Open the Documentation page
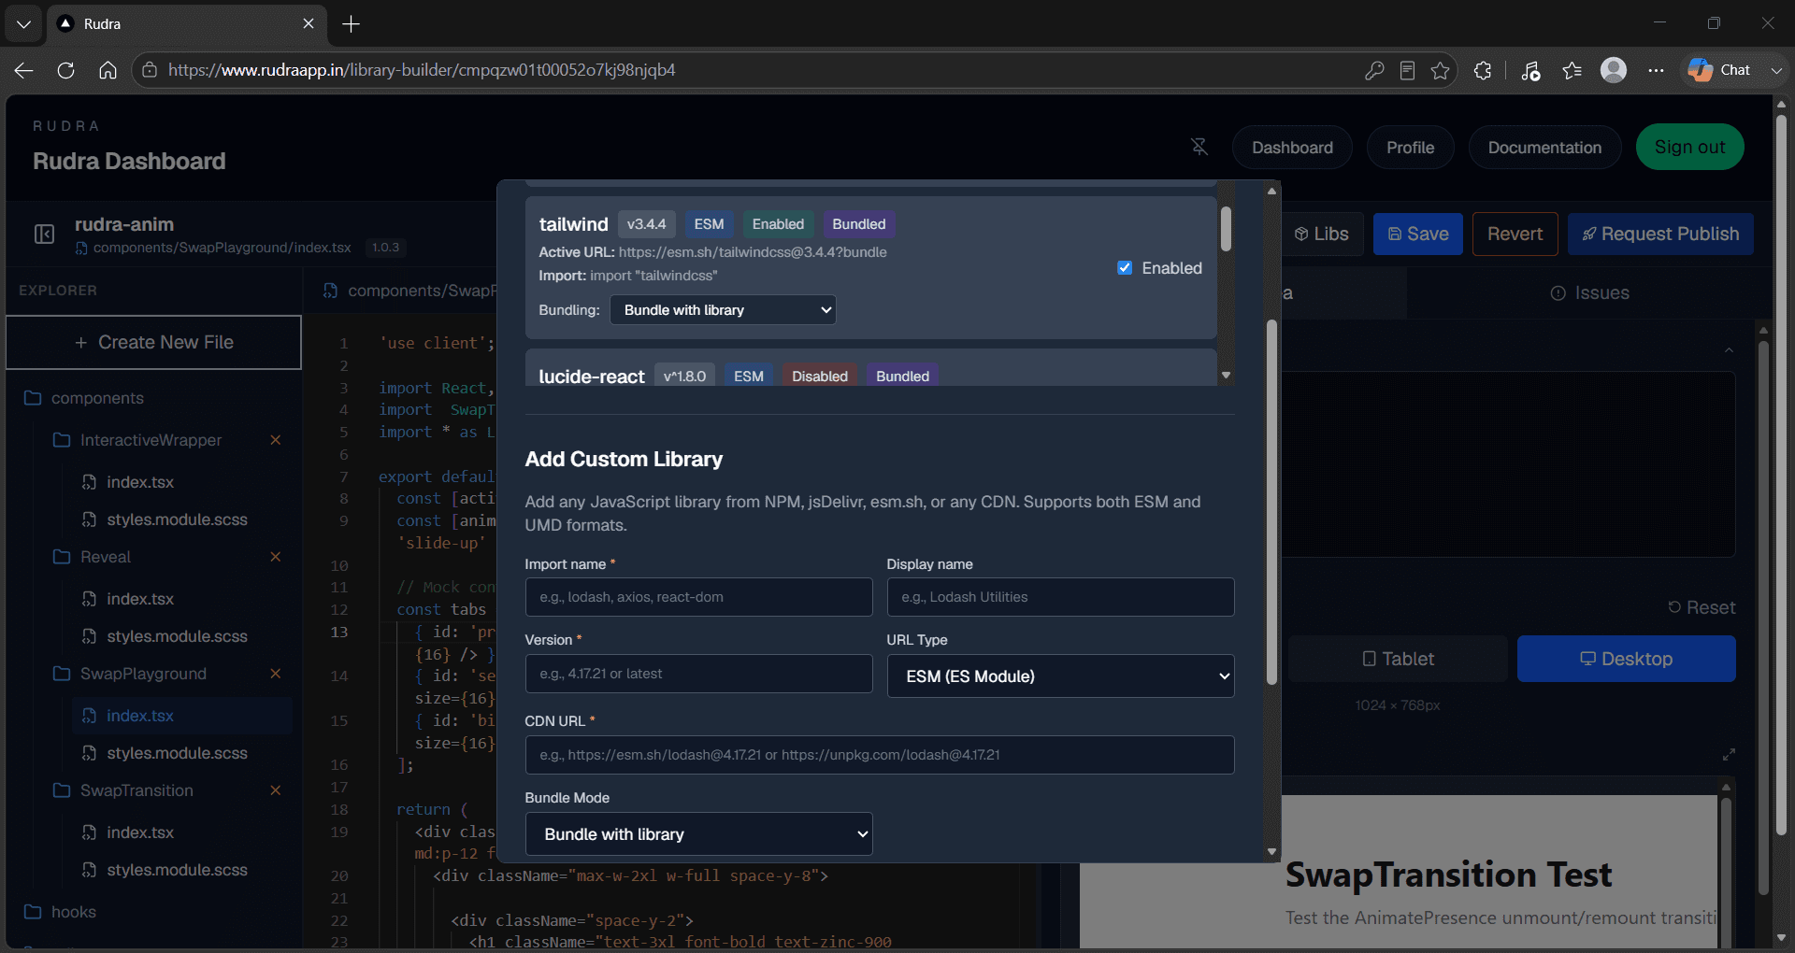The width and height of the screenshot is (1795, 953). (x=1544, y=148)
